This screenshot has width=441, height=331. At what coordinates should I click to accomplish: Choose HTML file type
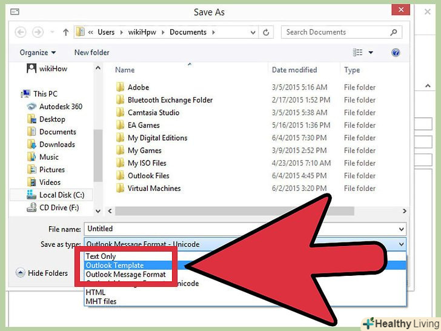click(96, 292)
